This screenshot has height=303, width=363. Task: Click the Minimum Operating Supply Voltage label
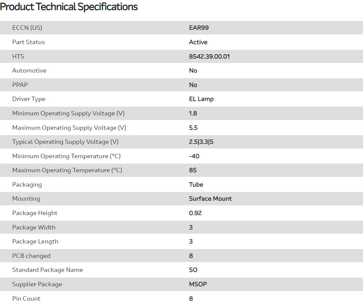tap(68, 113)
